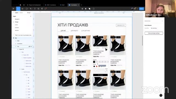Click the canvas vertical scrollbar

(142, 41)
